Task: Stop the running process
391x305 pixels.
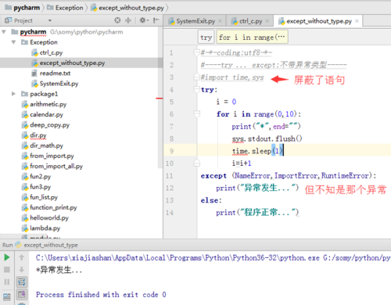Action: coord(7,270)
